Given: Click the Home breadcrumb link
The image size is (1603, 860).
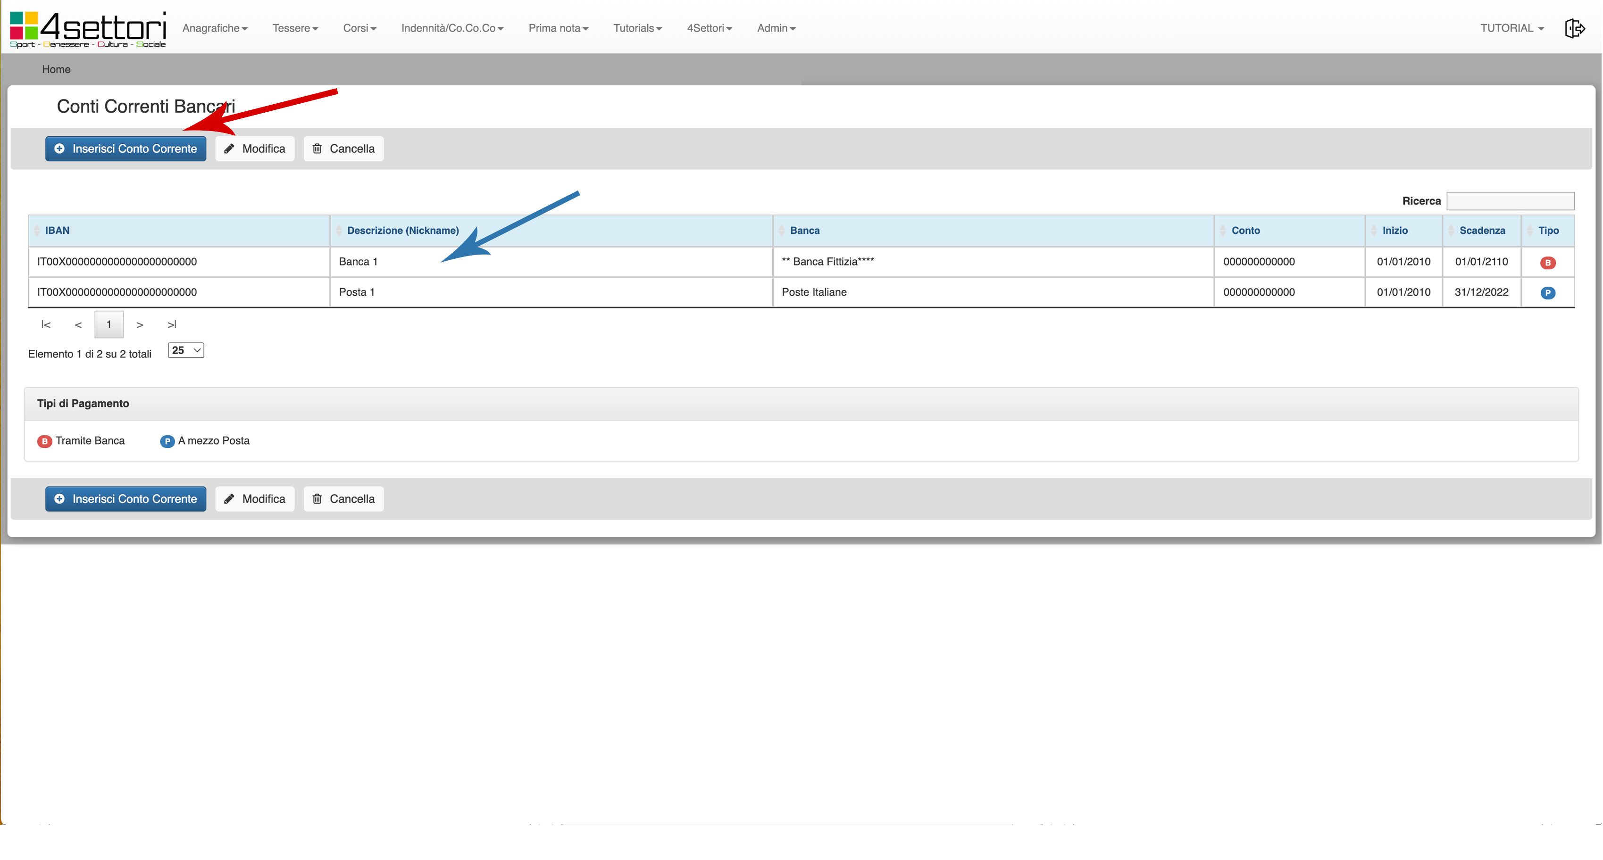Looking at the screenshot, I should pos(56,69).
